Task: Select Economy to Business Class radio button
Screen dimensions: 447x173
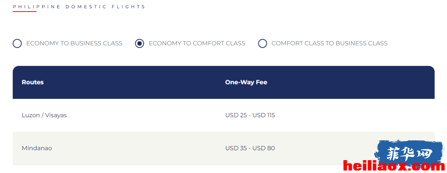Action: pos(17,43)
